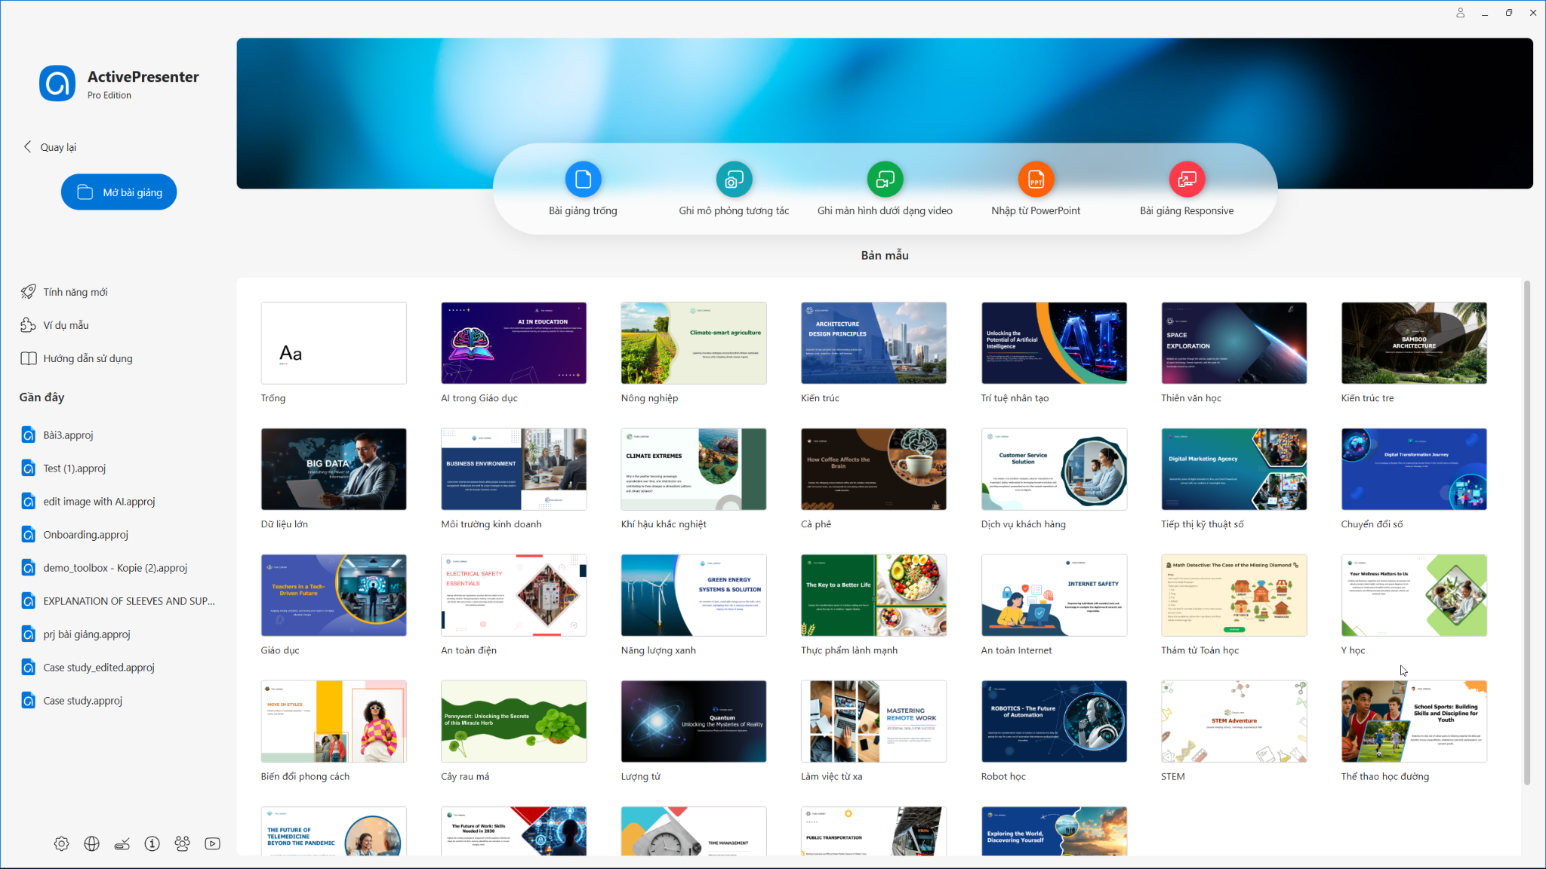
Task: Create a Responsive project
Action: (x=1186, y=180)
